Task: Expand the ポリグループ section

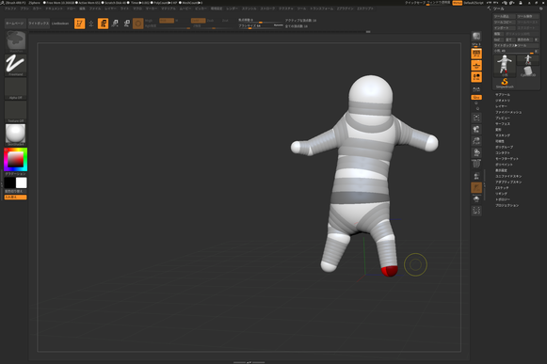Action: pyautogui.click(x=504, y=147)
